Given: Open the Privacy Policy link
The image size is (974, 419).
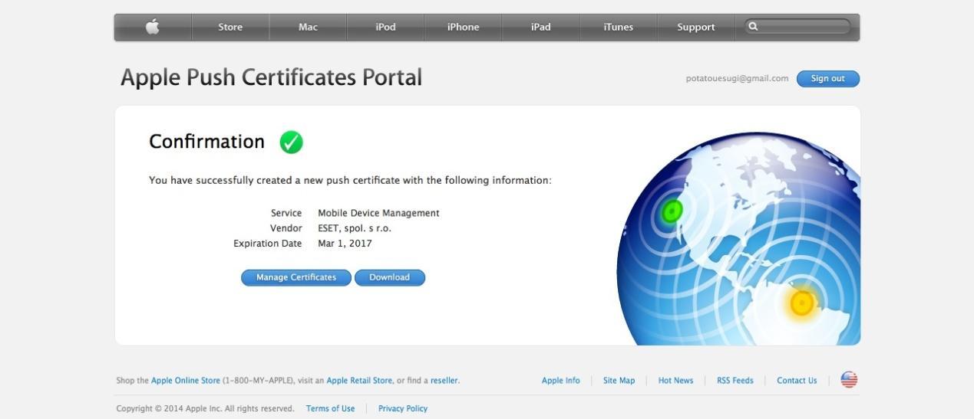Looking at the screenshot, I should click(403, 409).
